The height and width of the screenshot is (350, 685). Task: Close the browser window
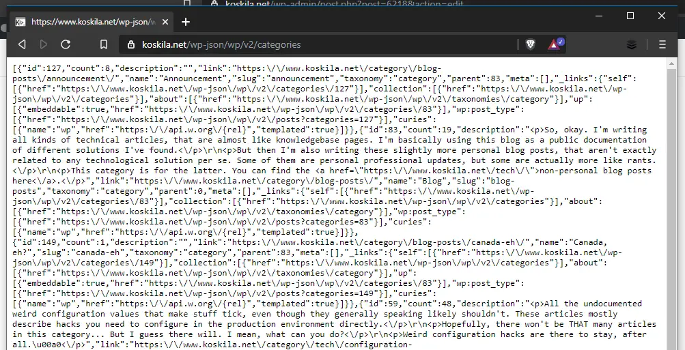pos(662,16)
